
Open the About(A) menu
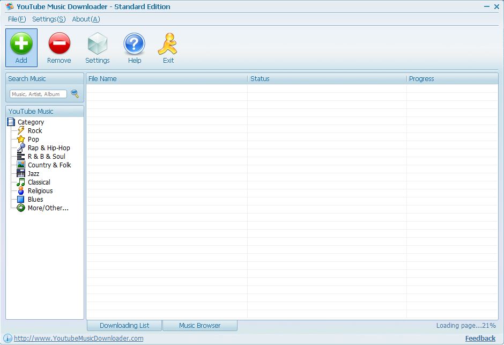86,19
